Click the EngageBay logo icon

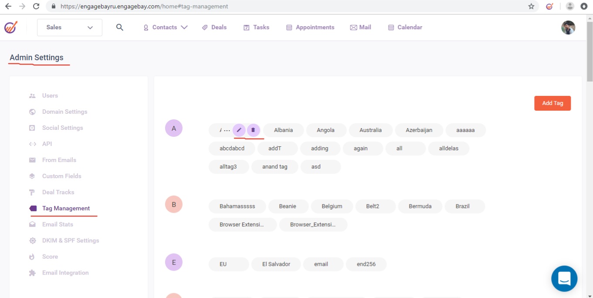[11, 27]
